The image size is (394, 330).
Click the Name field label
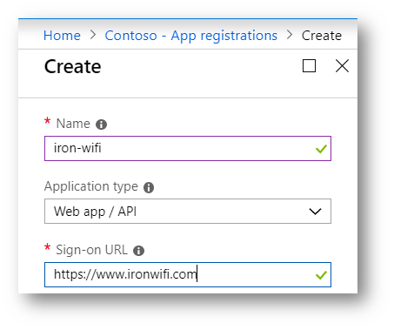tap(73, 124)
